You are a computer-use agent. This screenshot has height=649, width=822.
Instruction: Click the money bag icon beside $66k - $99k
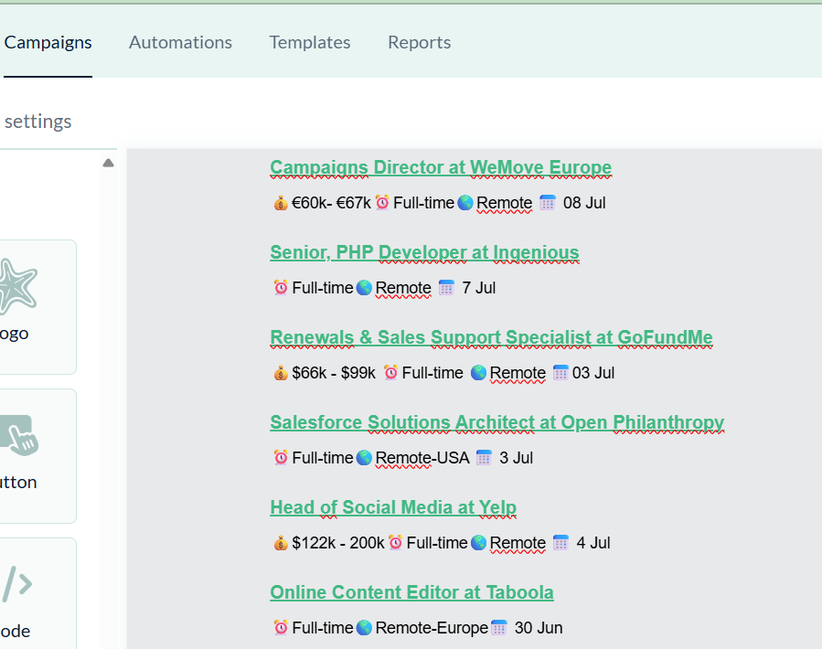281,373
